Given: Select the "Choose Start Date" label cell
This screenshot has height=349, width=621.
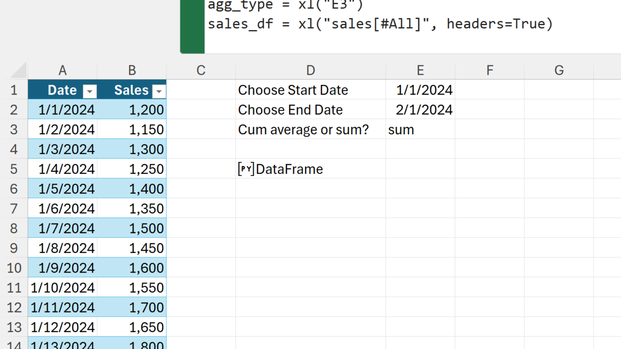Looking at the screenshot, I should click(293, 90).
